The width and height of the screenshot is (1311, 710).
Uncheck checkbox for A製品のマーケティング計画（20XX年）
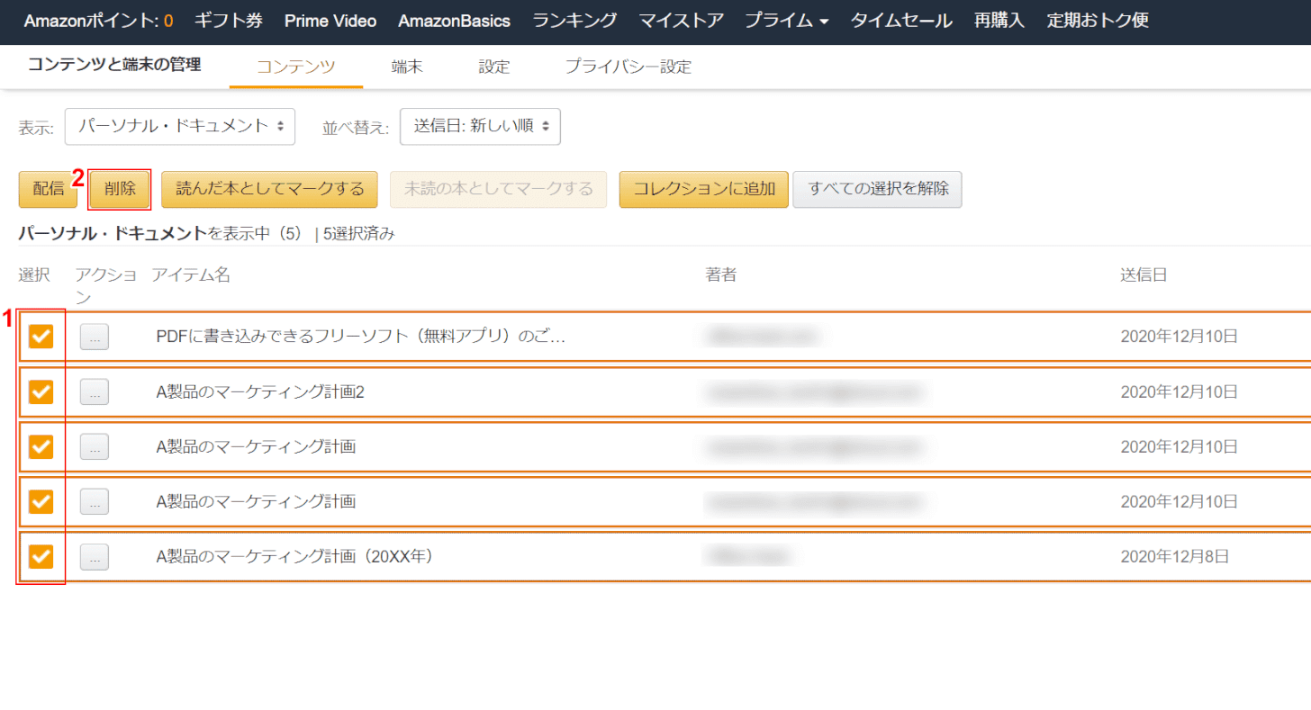click(41, 556)
